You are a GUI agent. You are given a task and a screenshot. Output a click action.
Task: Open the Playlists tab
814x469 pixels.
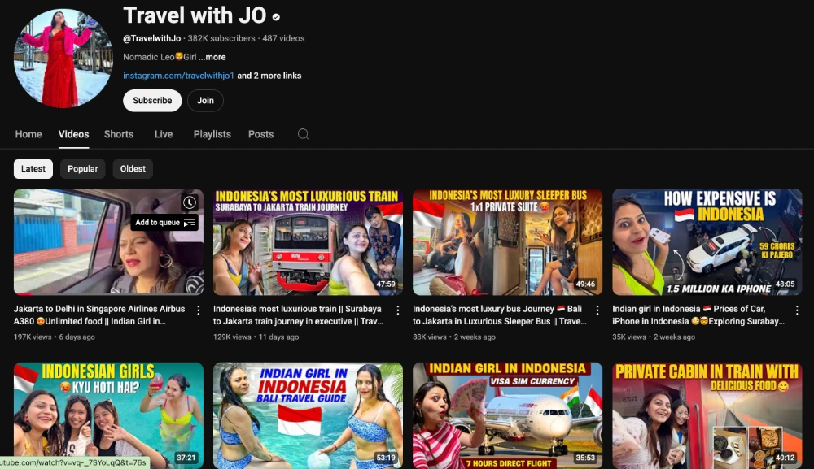tap(212, 134)
